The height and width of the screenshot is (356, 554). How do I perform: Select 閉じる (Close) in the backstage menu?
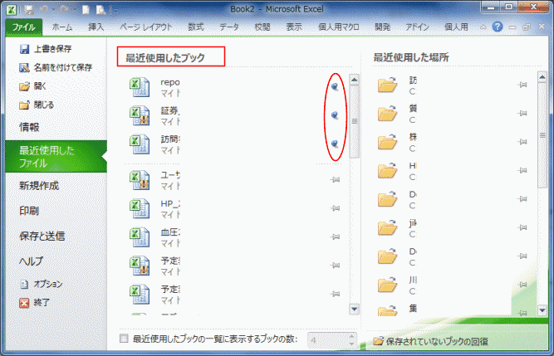pyautogui.click(x=37, y=105)
